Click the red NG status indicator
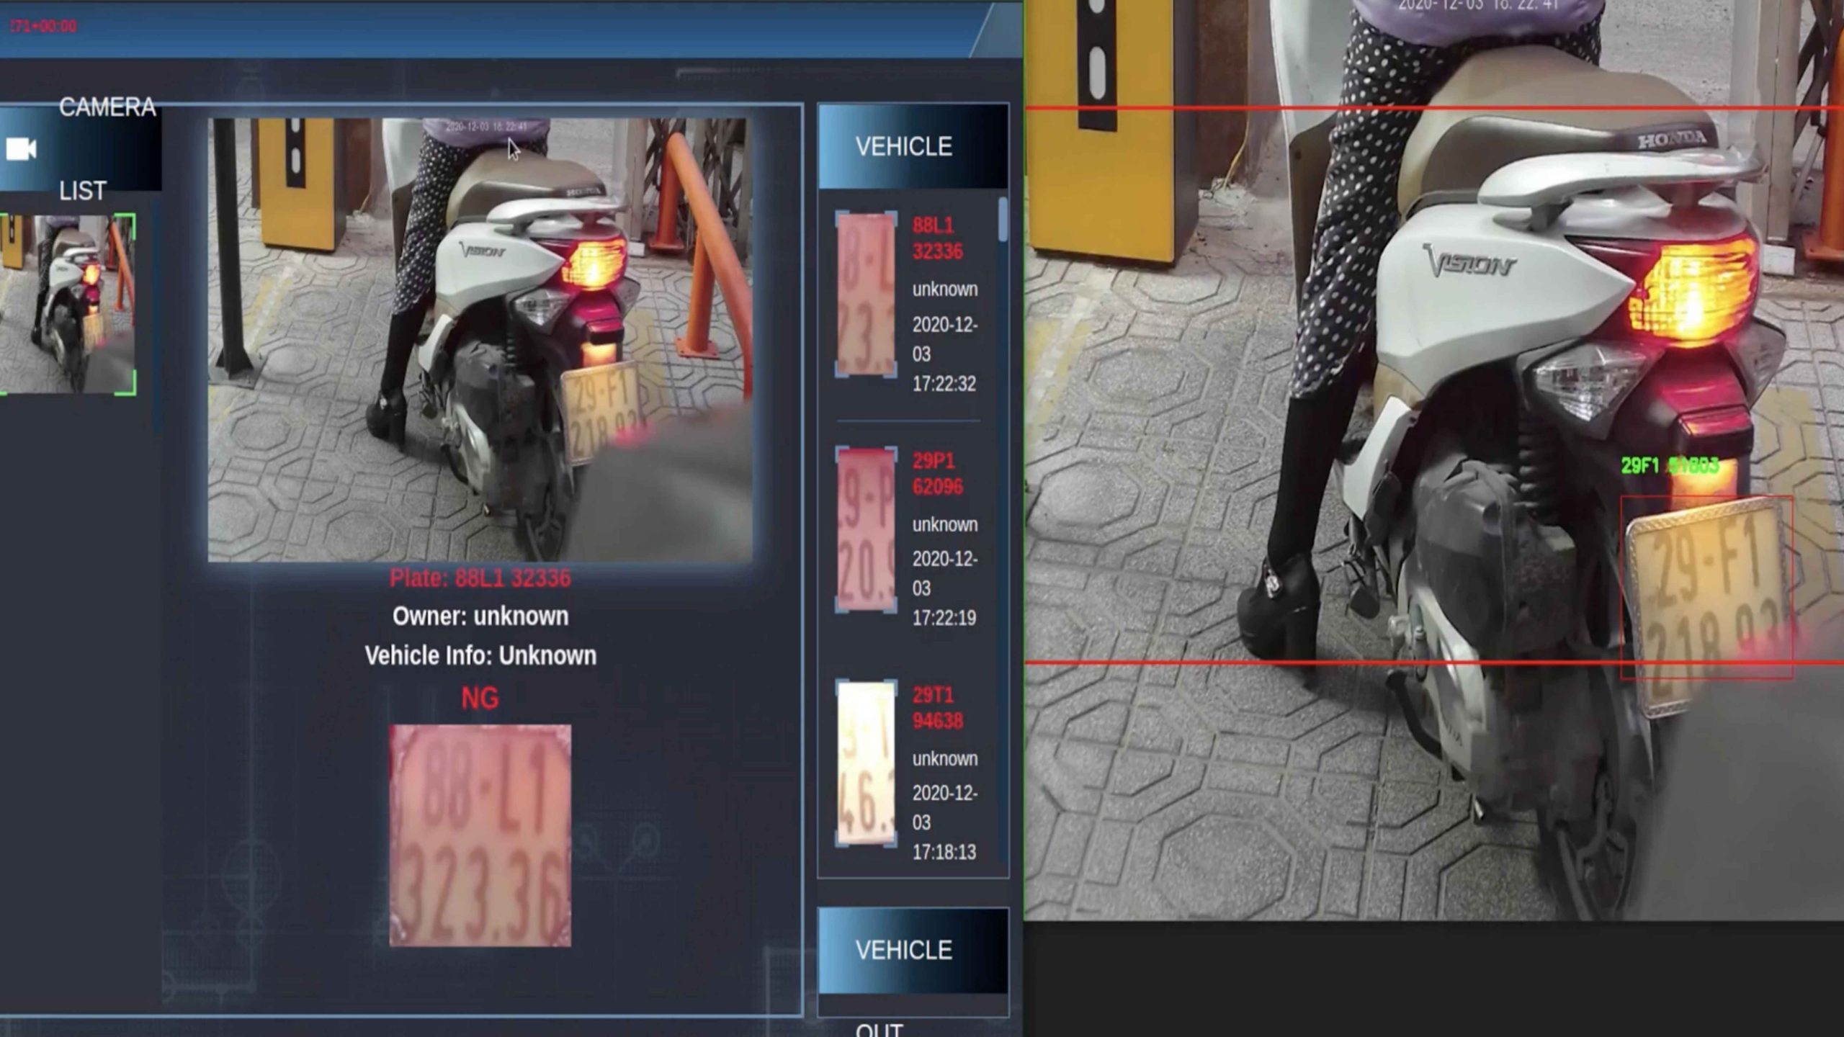The image size is (1844, 1037). (480, 698)
